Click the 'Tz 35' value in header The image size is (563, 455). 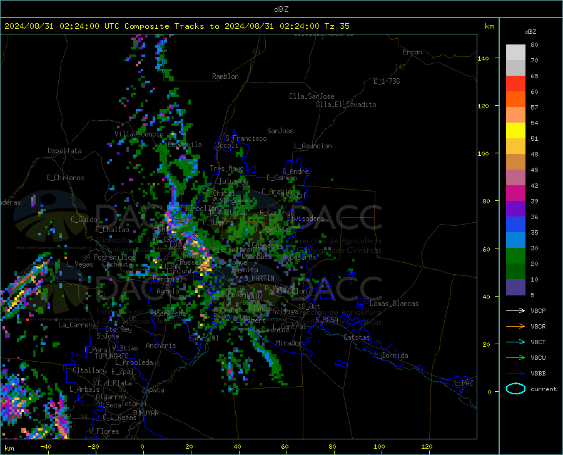[337, 26]
